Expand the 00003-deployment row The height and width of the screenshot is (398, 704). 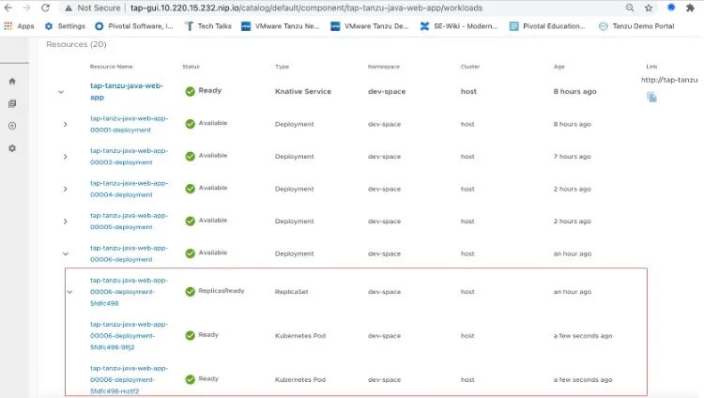click(65, 157)
